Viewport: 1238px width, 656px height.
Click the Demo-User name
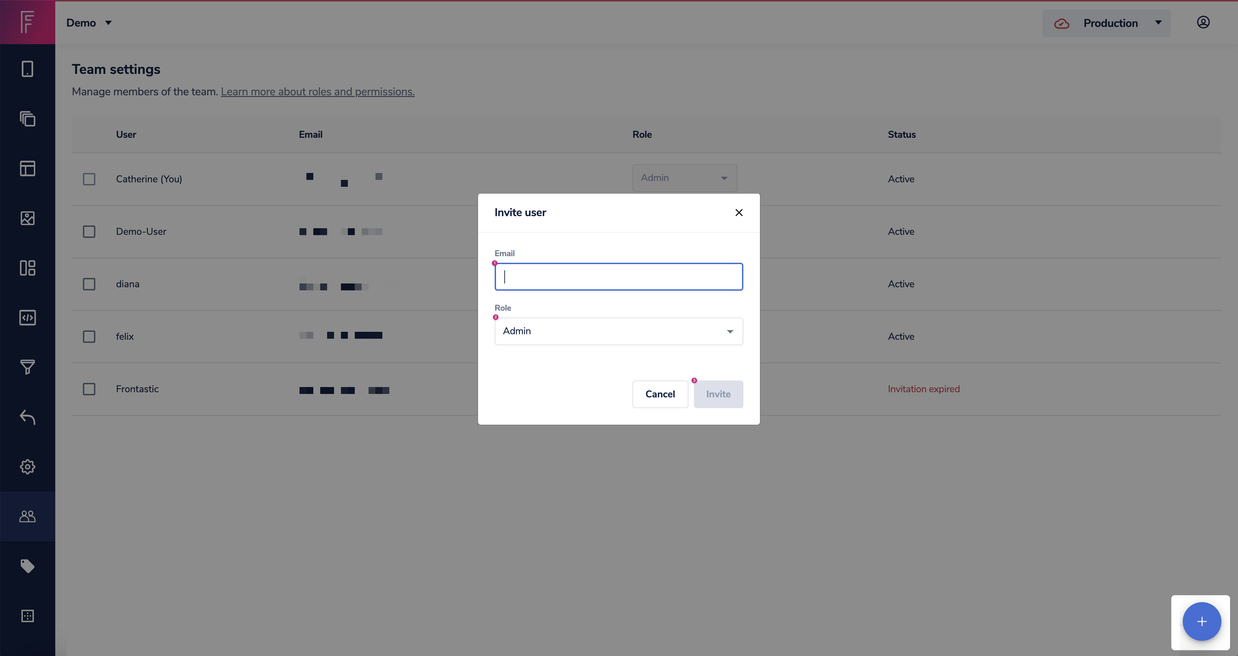coord(141,231)
